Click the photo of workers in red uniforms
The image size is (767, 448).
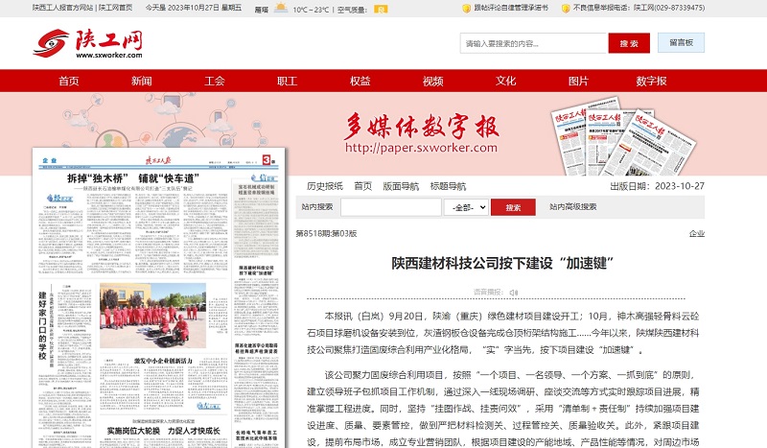[x=153, y=316]
